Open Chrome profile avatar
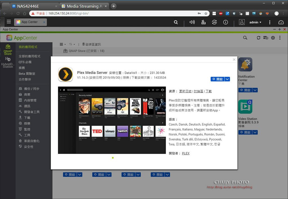Image resolution: width=288 pixels, height=199 pixels. [x=276, y=13]
